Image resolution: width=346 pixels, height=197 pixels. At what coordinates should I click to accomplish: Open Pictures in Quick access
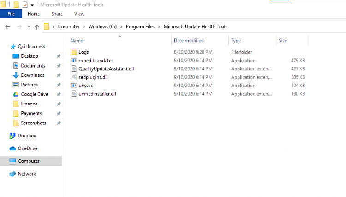[x=30, y=85]
